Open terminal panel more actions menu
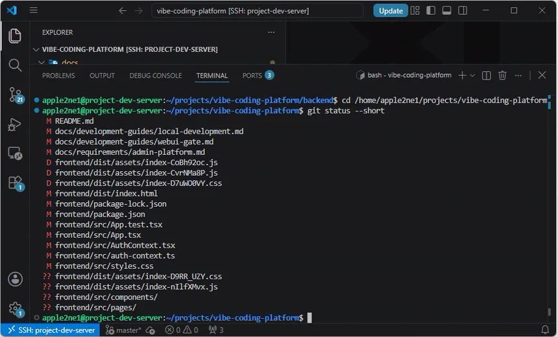 coord(518,75)
